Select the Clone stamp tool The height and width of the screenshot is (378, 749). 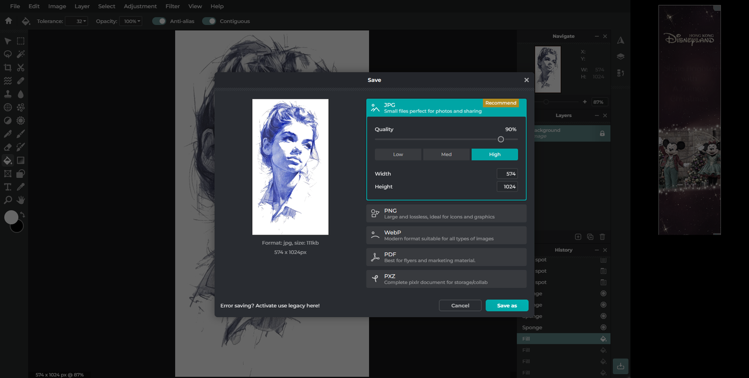pos(8,94)
